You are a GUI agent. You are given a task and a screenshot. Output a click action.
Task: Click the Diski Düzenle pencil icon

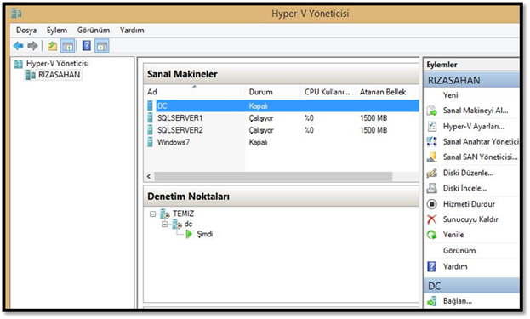pos(431,173)
